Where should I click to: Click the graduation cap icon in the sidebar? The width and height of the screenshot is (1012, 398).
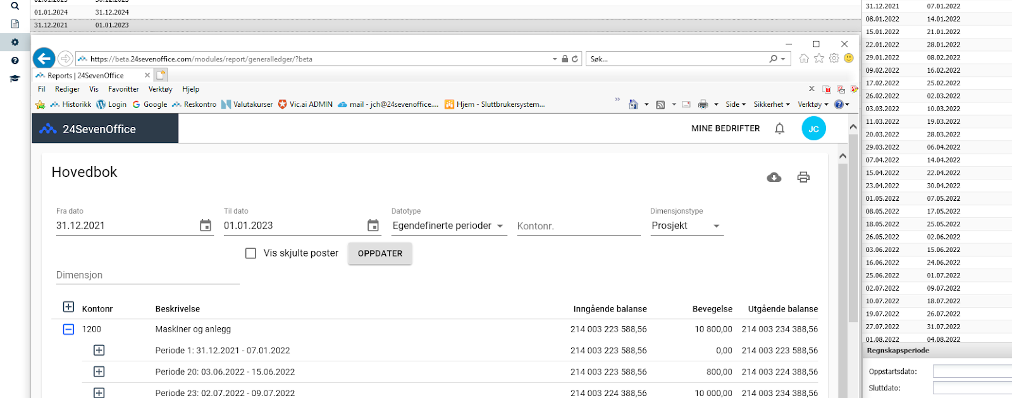(15, 79)
